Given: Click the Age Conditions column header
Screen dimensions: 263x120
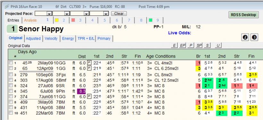Looking at the screenshot, I should [161, 56].
